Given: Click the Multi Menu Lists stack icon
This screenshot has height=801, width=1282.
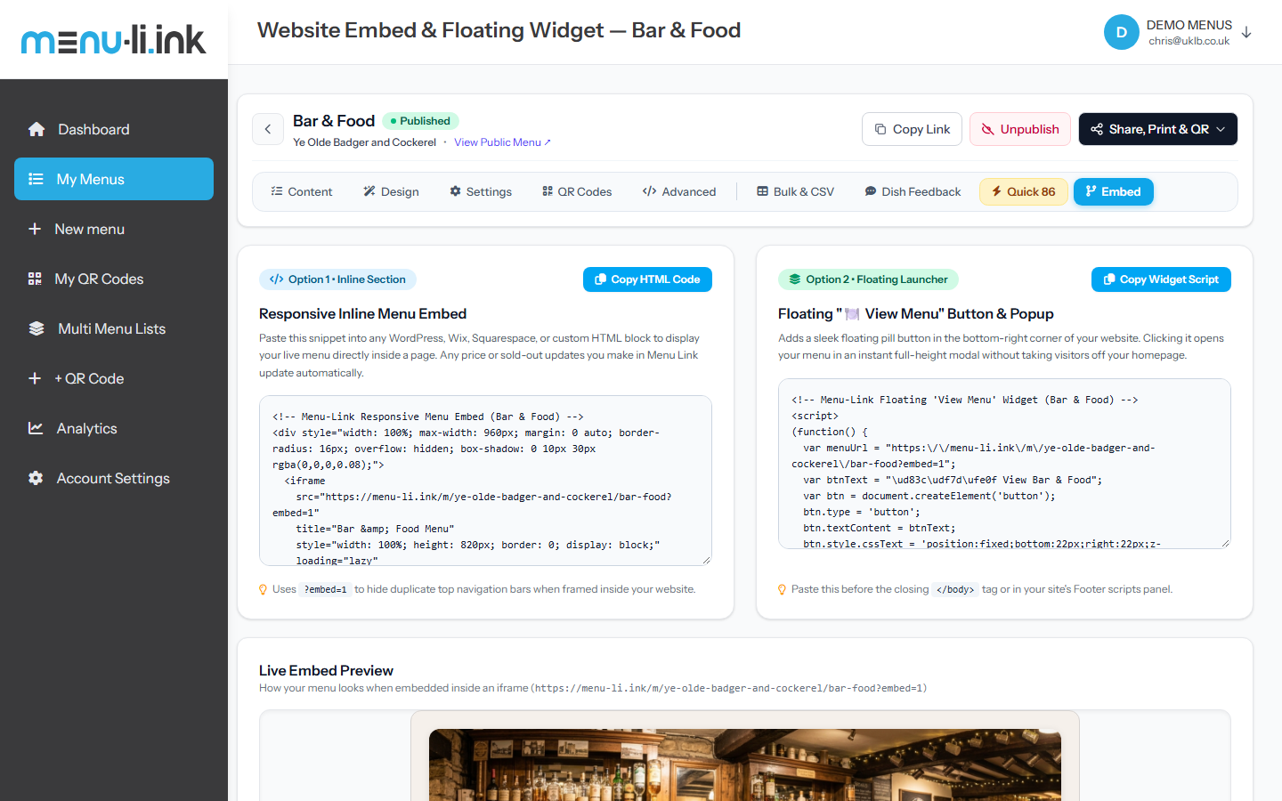Looking at the screenshot, I should (37, 328).
